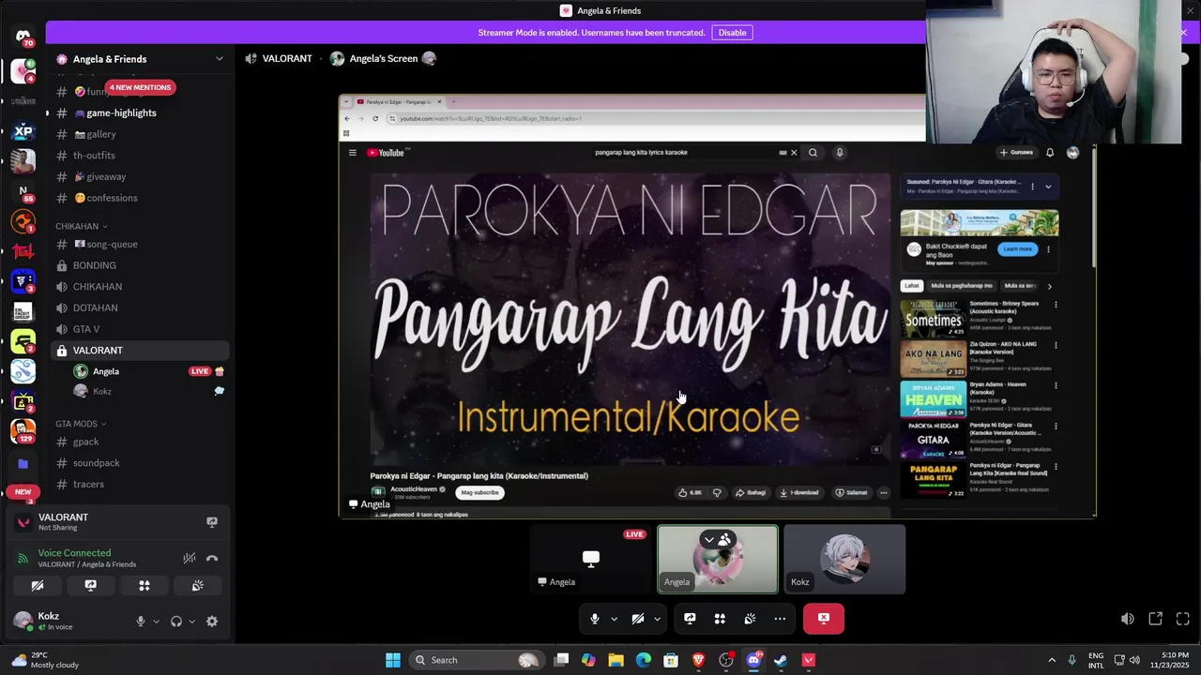
Task: Share your screen from sidebar voice panel
Action: pyautogui.click(x=91, y=586)
